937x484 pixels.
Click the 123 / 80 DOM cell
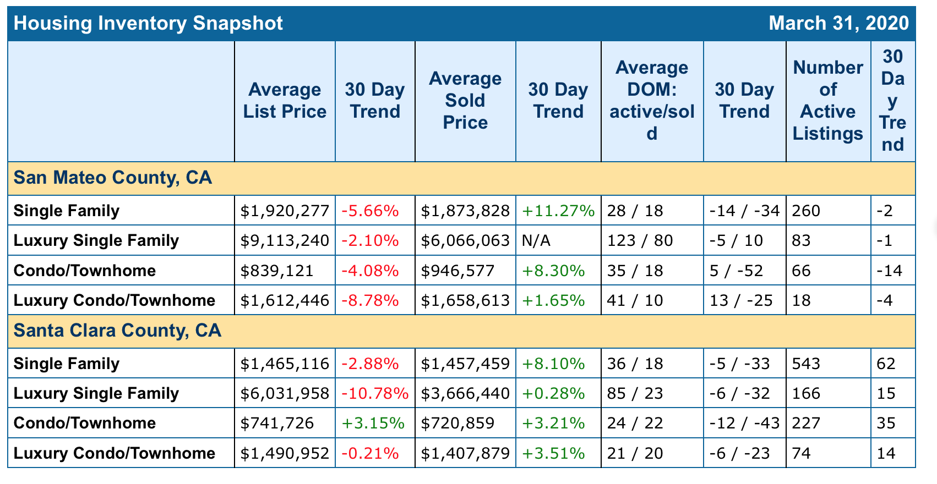coord(640,241)
